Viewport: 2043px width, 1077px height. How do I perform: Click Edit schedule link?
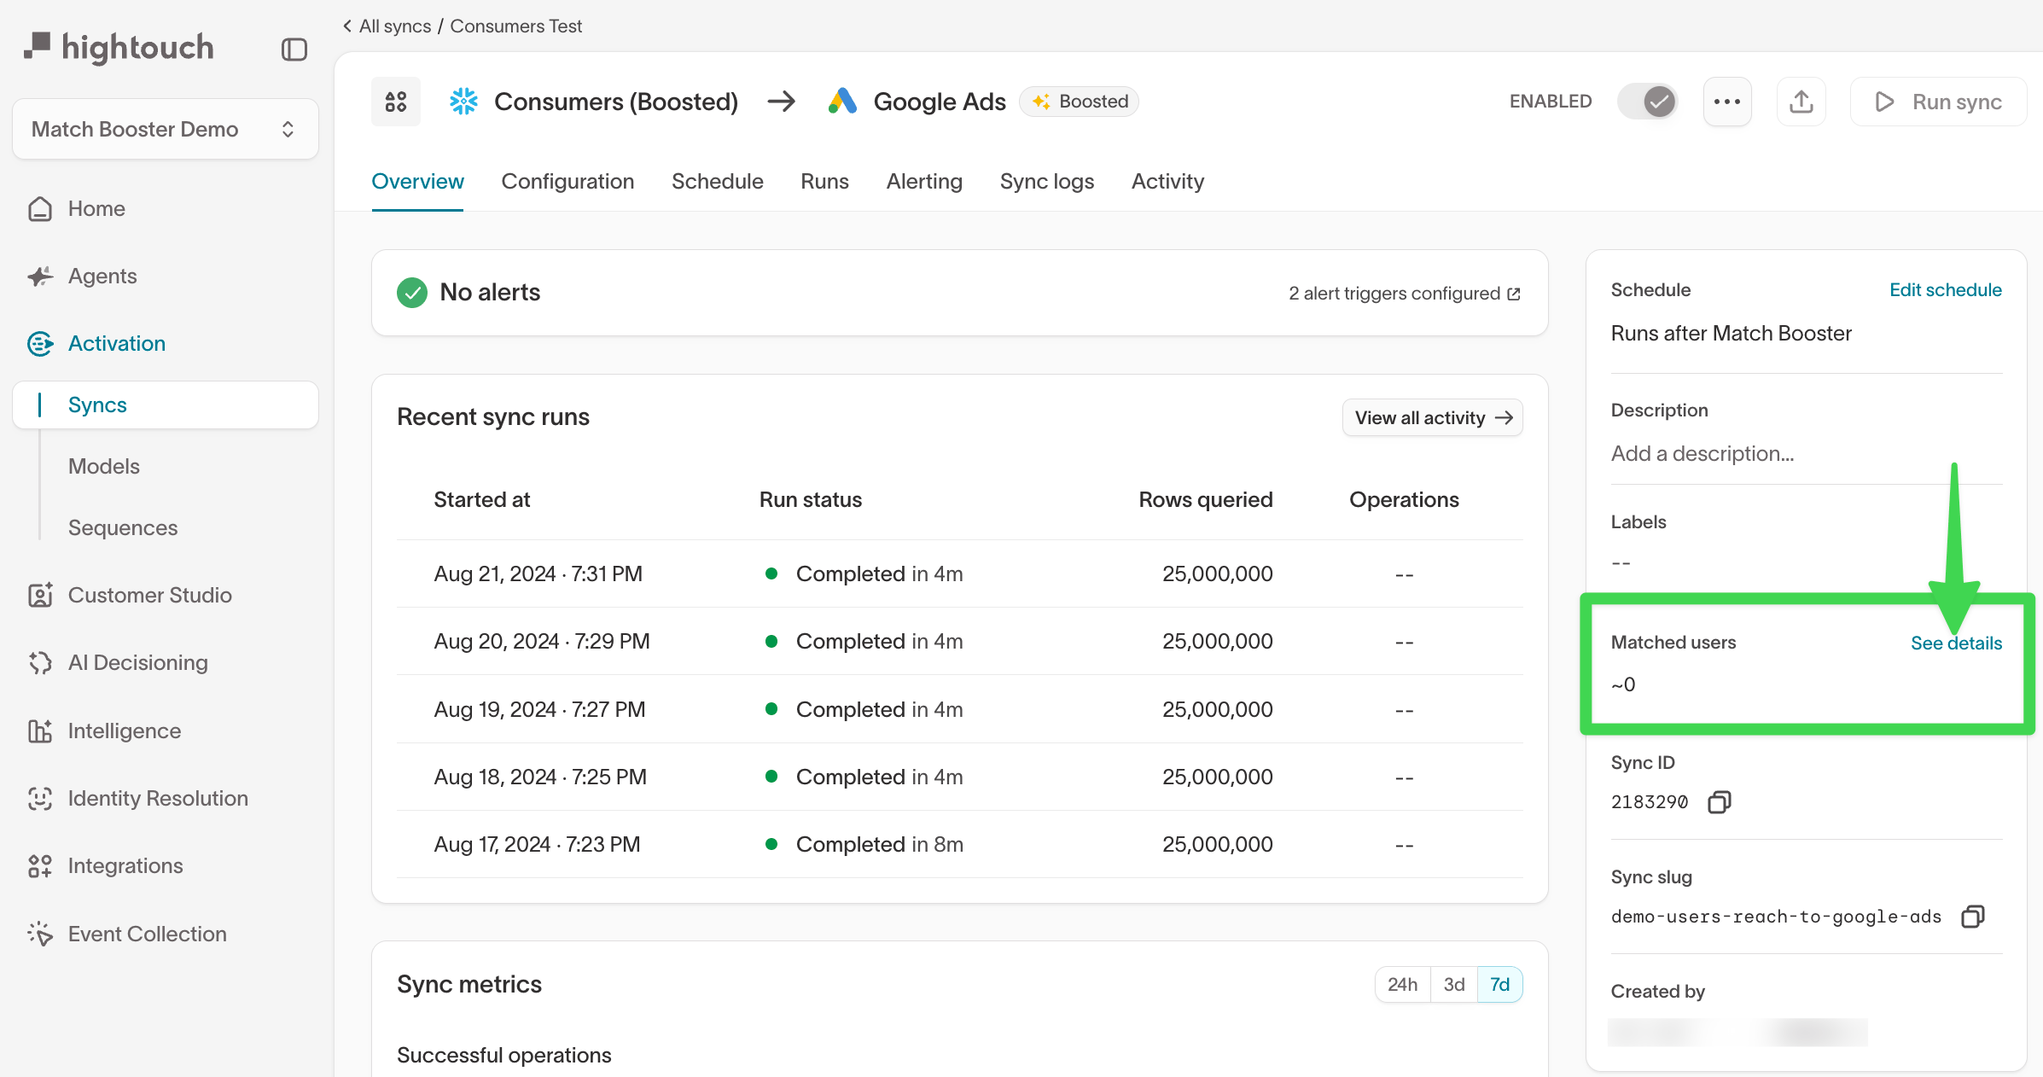pos(1946,289)
